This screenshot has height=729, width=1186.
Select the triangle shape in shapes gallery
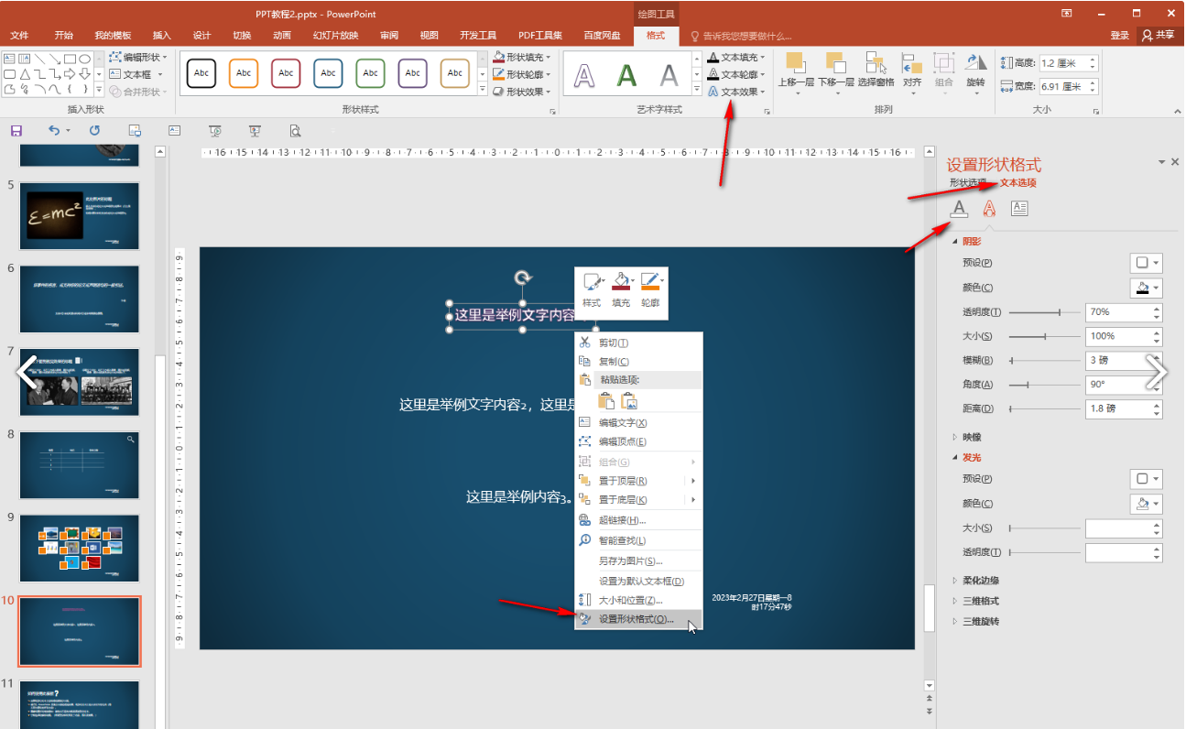[26, 74]
